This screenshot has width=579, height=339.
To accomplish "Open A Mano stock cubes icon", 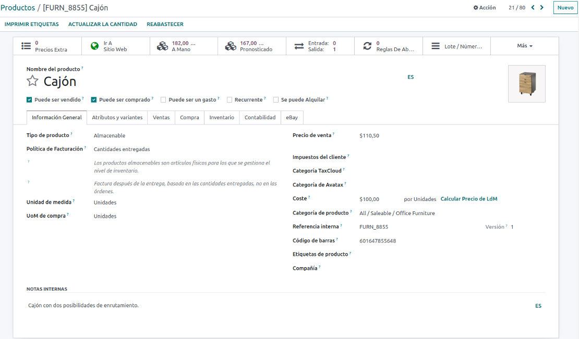I will [162, 46].
